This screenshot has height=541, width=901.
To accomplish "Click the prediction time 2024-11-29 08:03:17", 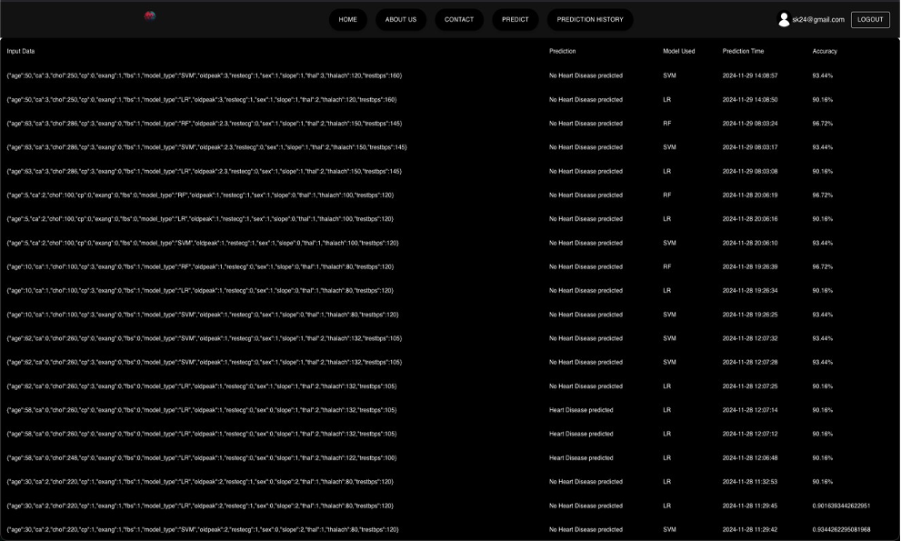I will tap(750, 147).
